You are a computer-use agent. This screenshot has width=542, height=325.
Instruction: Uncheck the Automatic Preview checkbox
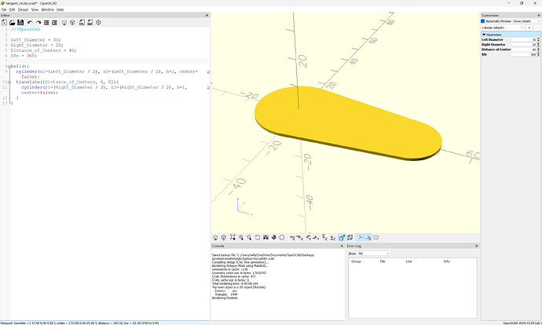483,21
